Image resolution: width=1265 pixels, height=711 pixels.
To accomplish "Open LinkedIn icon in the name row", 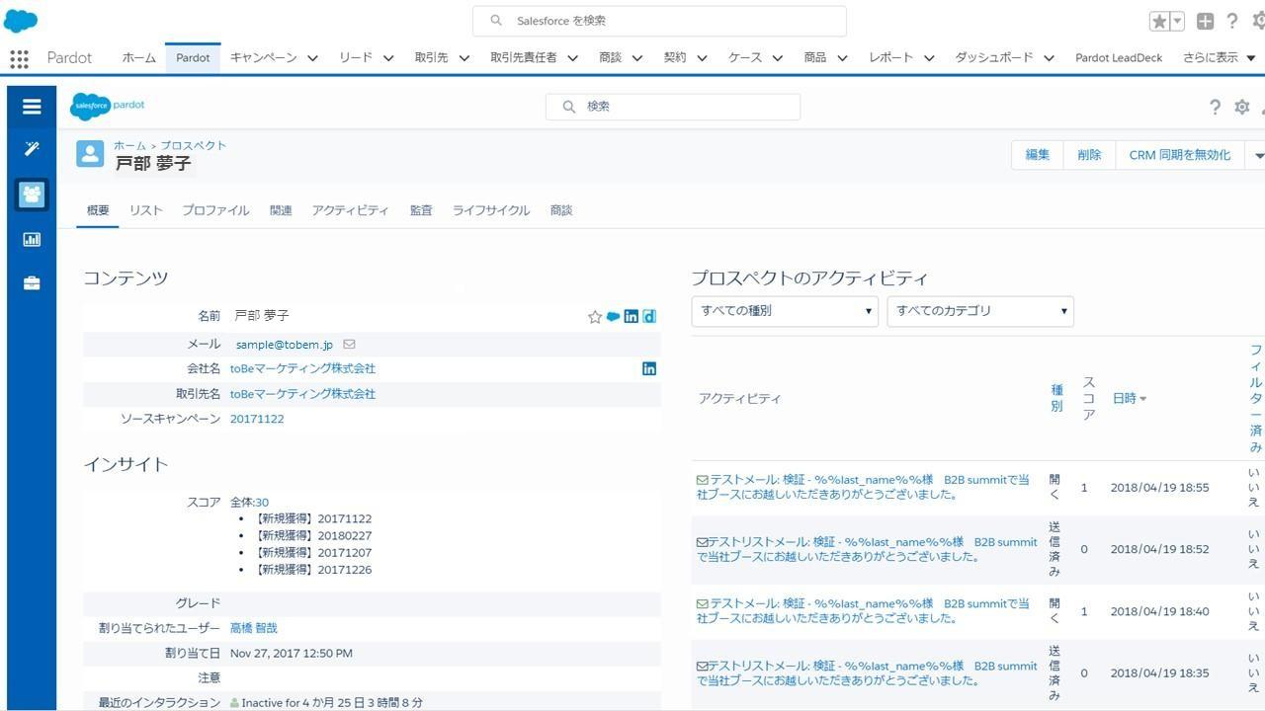I will coord(631,316).
